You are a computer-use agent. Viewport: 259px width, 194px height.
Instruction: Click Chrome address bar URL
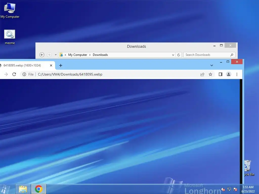pyautogui.click(x=70, y=75)
